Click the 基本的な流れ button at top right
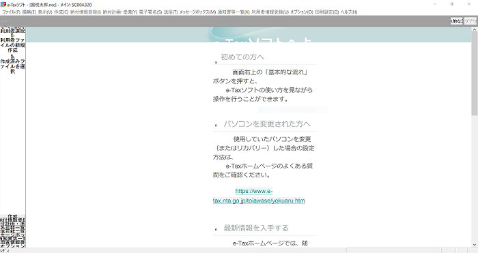 [456, 21]
